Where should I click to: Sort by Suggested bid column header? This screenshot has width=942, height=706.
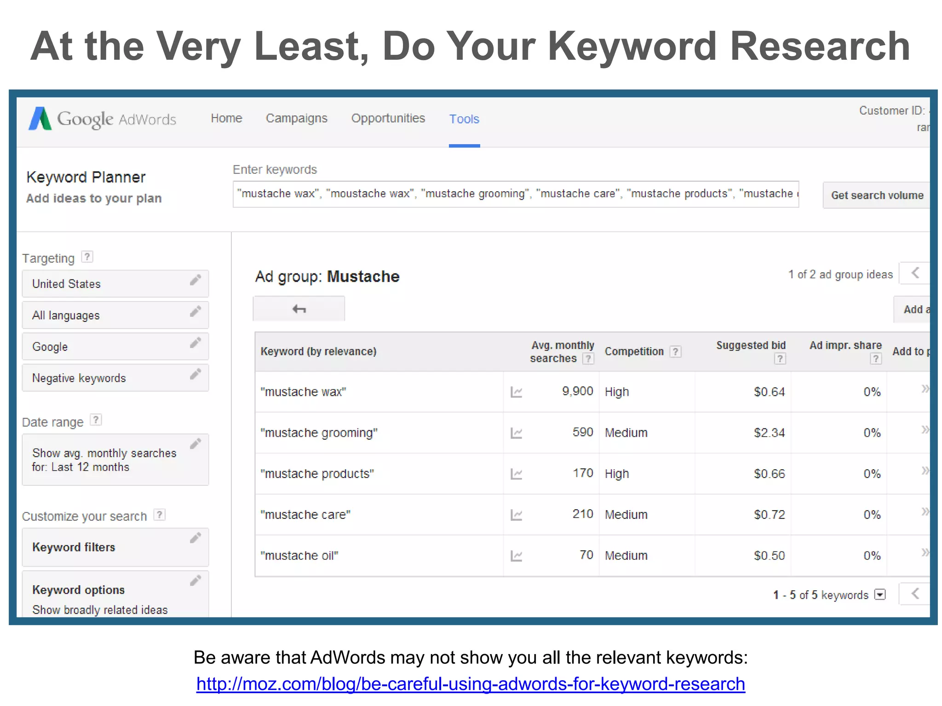coord(751,345)
